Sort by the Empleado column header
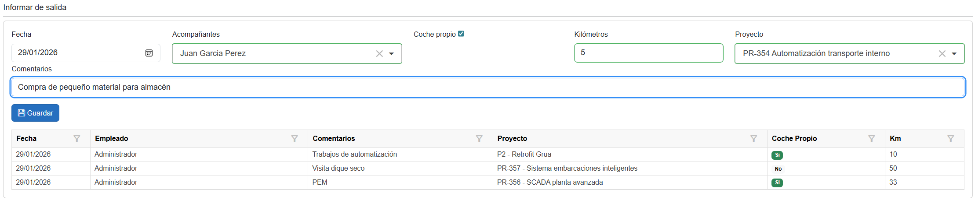The image size is (975, 200). 112,139
